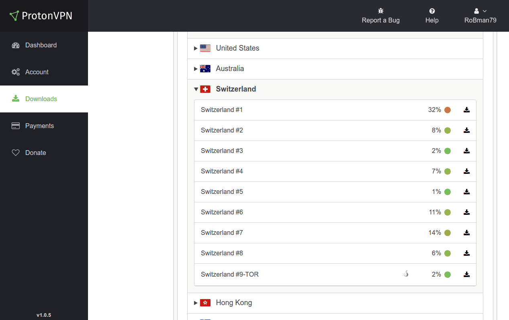Image resolution: width=509 pixels, height=320 pixels.
Task: Download config for Switzerland #1 server
Action: coord(466,110)
